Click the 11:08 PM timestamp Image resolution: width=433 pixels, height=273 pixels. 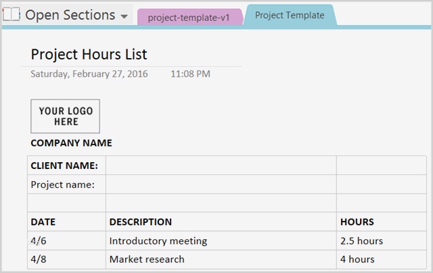tap(191, 73)
